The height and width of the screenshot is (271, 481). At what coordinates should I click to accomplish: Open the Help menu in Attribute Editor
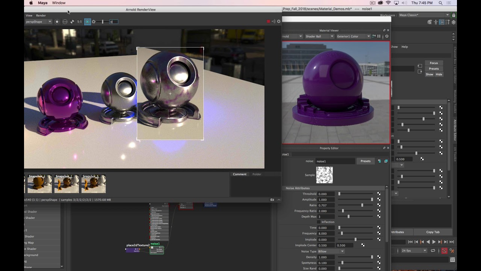coord(405,47)
